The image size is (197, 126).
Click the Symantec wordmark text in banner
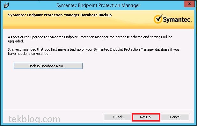point(177,19)
